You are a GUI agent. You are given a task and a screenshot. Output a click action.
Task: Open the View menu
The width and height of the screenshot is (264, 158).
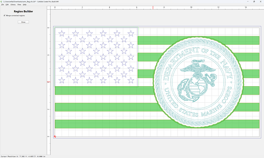point(19,5)
